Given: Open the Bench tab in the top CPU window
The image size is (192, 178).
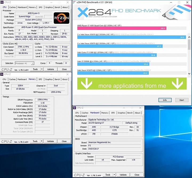Looking at the screenshot, I should click(x=57, y=7).
